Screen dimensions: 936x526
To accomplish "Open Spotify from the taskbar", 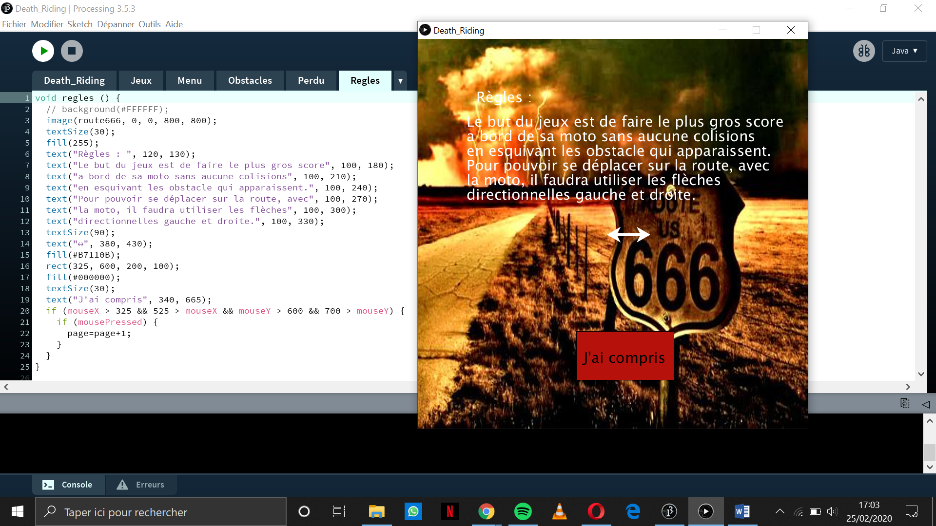I will coord(523,511).
